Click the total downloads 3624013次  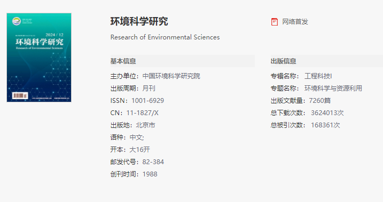pyautogui.click(x=327, y=113)
